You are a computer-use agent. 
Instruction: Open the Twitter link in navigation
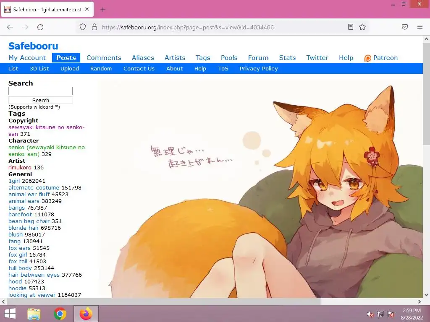317,58
